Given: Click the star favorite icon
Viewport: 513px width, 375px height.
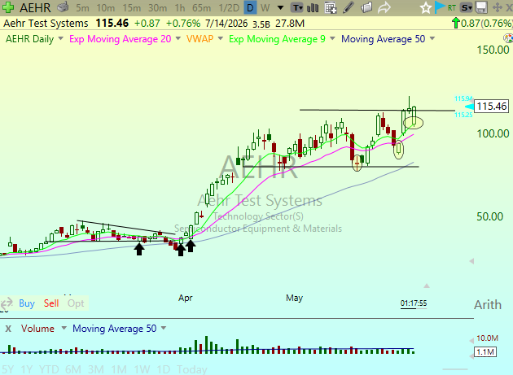Looking at the screenshot, I should pos(426,7).
